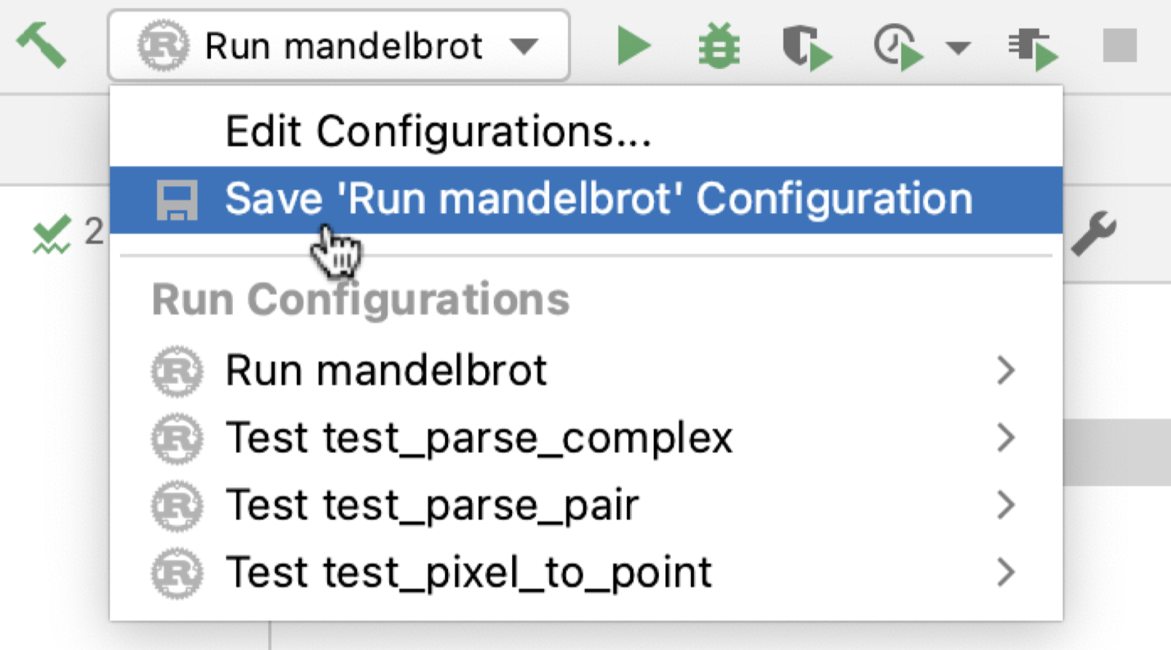
Task: Expand the profiler options dropdown arrow
Action: click(958, 48)
